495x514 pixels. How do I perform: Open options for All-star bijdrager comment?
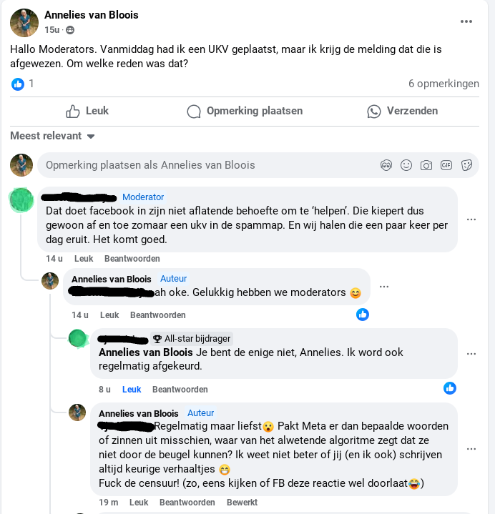coord(471,353)
